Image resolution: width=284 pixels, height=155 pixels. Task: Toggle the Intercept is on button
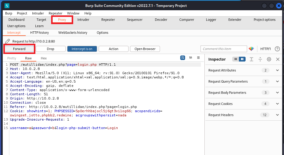pos(82,49)
